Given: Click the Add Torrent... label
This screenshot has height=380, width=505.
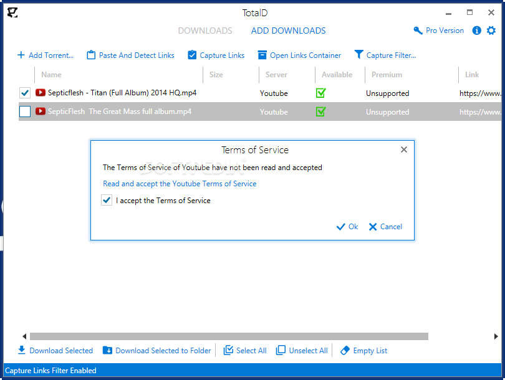Looking at the screenshot, I should pyautogui.click(x=51, y=55).
